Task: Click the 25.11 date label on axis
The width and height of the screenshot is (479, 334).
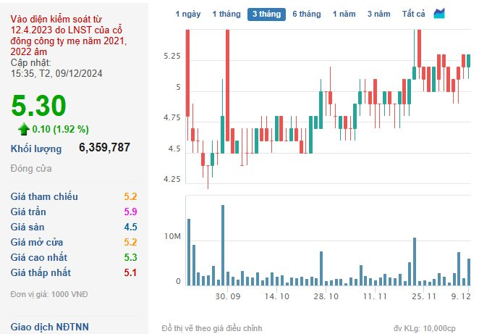Action: click(424, 296)
